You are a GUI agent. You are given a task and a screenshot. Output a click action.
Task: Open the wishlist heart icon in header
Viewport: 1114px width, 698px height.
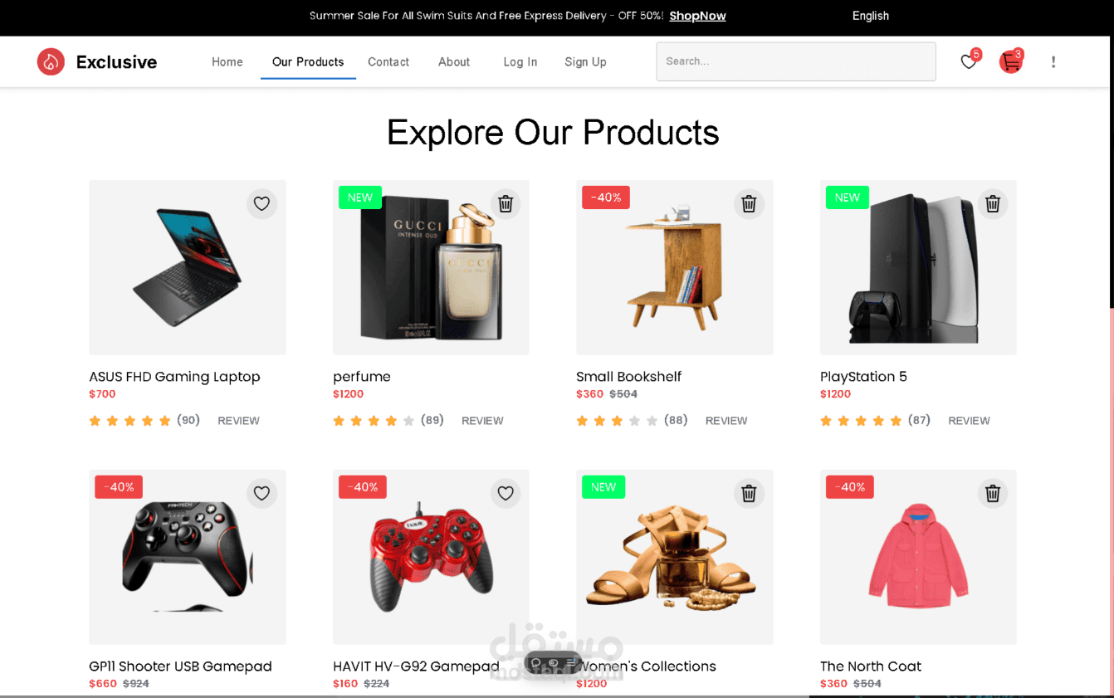click(x=968, y=61)
